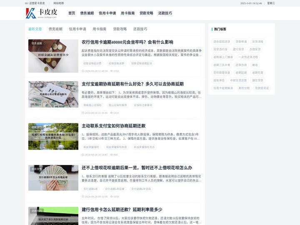Click the 卡皮皮 site logo

pyautogui.click(x=41, y=13)
